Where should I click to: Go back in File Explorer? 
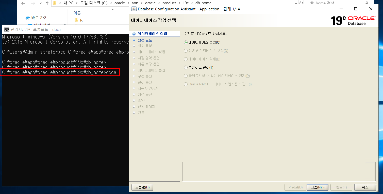point(23,3)
